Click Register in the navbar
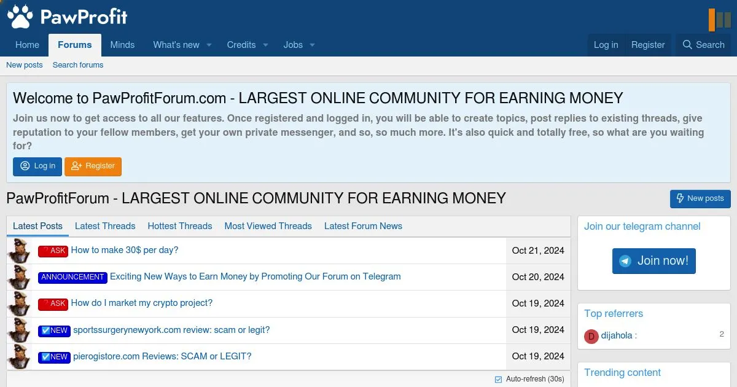 click(x=648, y=45)
